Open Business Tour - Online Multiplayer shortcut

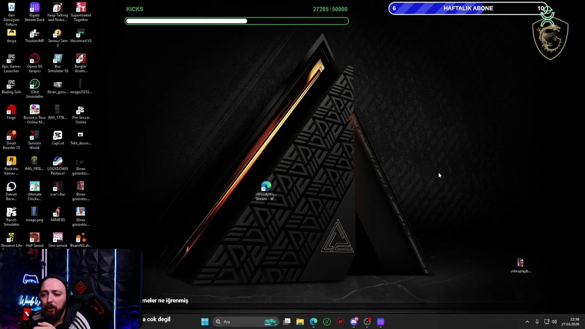[35, 115]
